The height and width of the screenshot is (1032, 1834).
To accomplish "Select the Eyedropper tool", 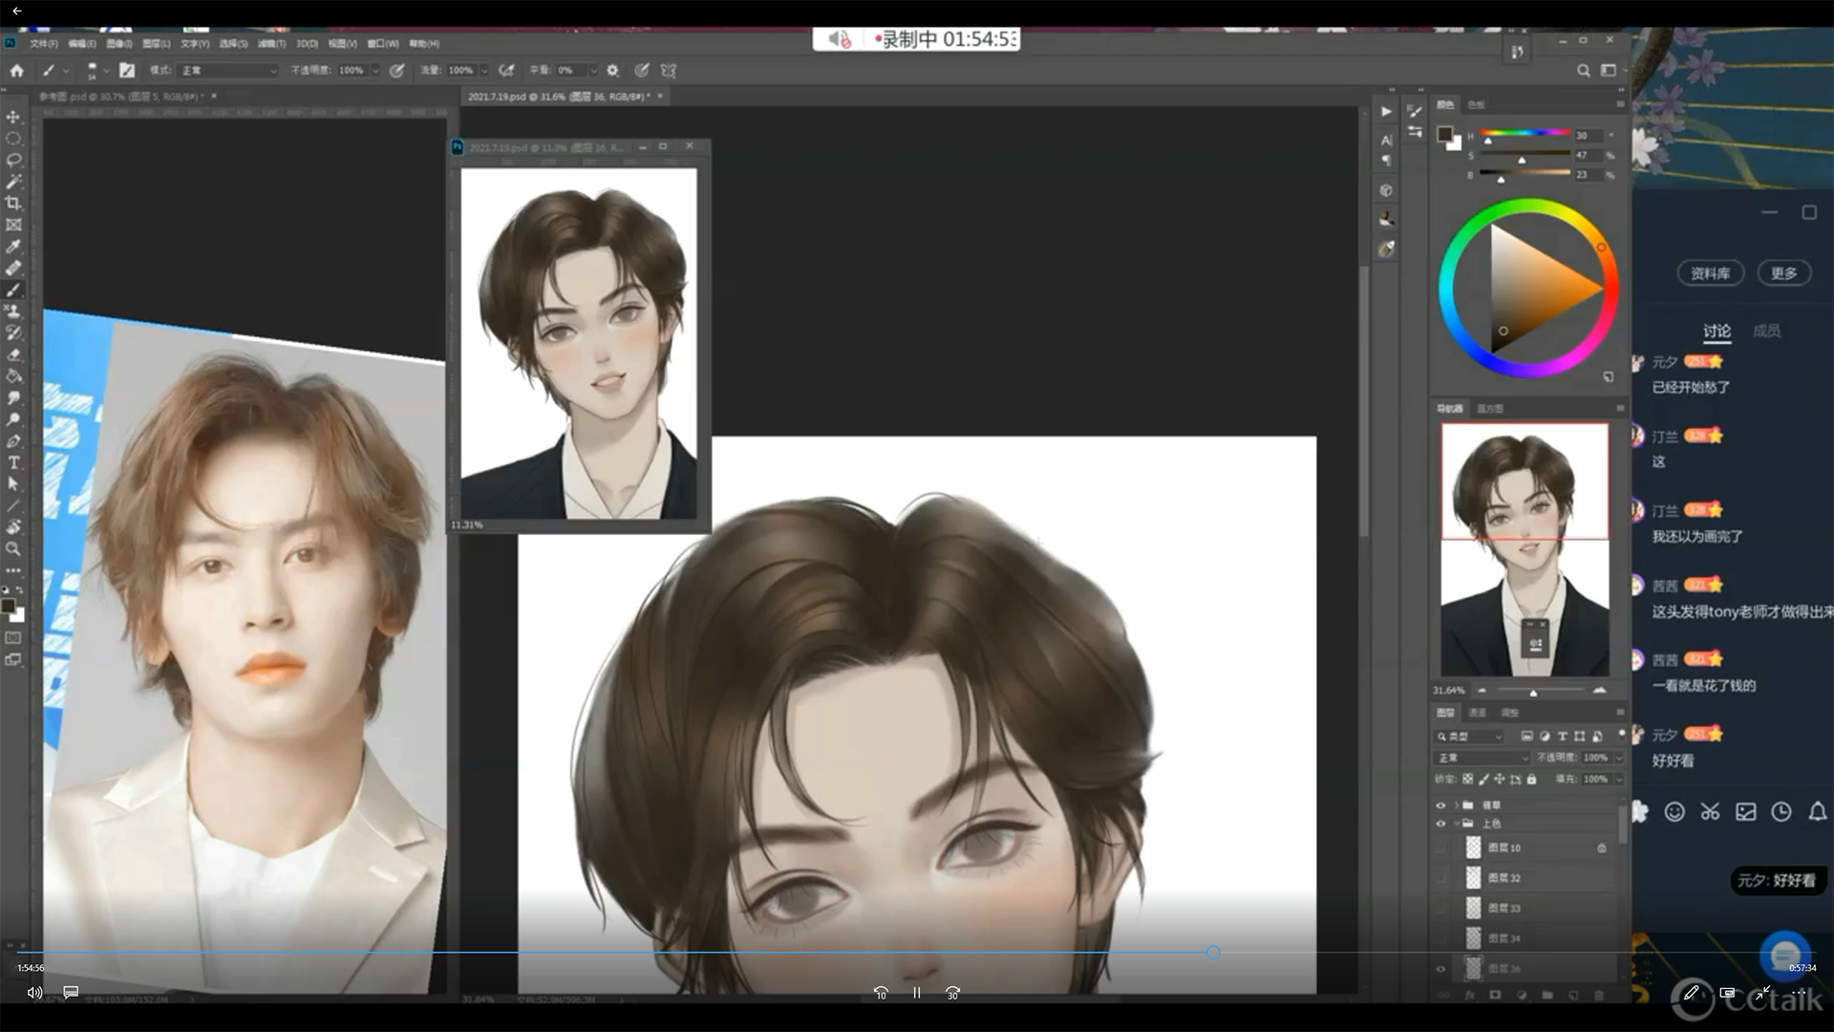I will [13, 247].
